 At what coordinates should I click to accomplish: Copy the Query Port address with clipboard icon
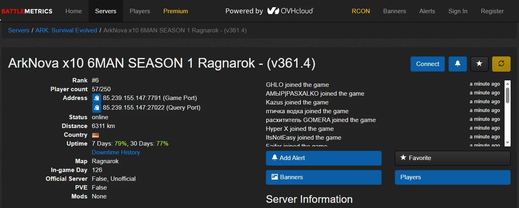(97, 108)
